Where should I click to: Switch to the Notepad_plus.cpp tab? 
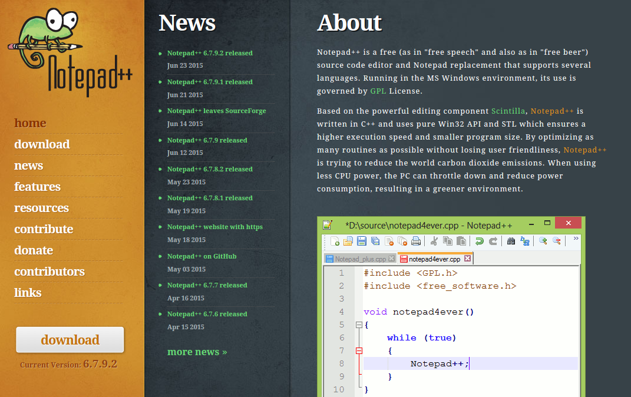click(x=360, y=259)
